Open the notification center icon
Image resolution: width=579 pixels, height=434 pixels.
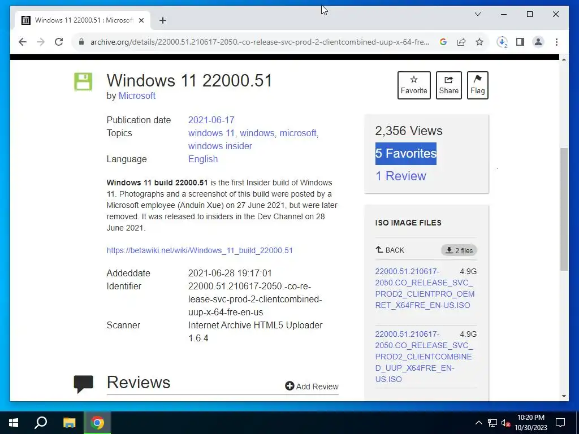(x=560, y=423)
